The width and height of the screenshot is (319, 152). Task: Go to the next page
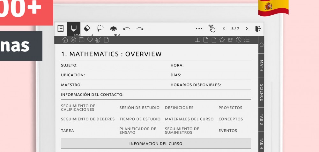point(247,29)
